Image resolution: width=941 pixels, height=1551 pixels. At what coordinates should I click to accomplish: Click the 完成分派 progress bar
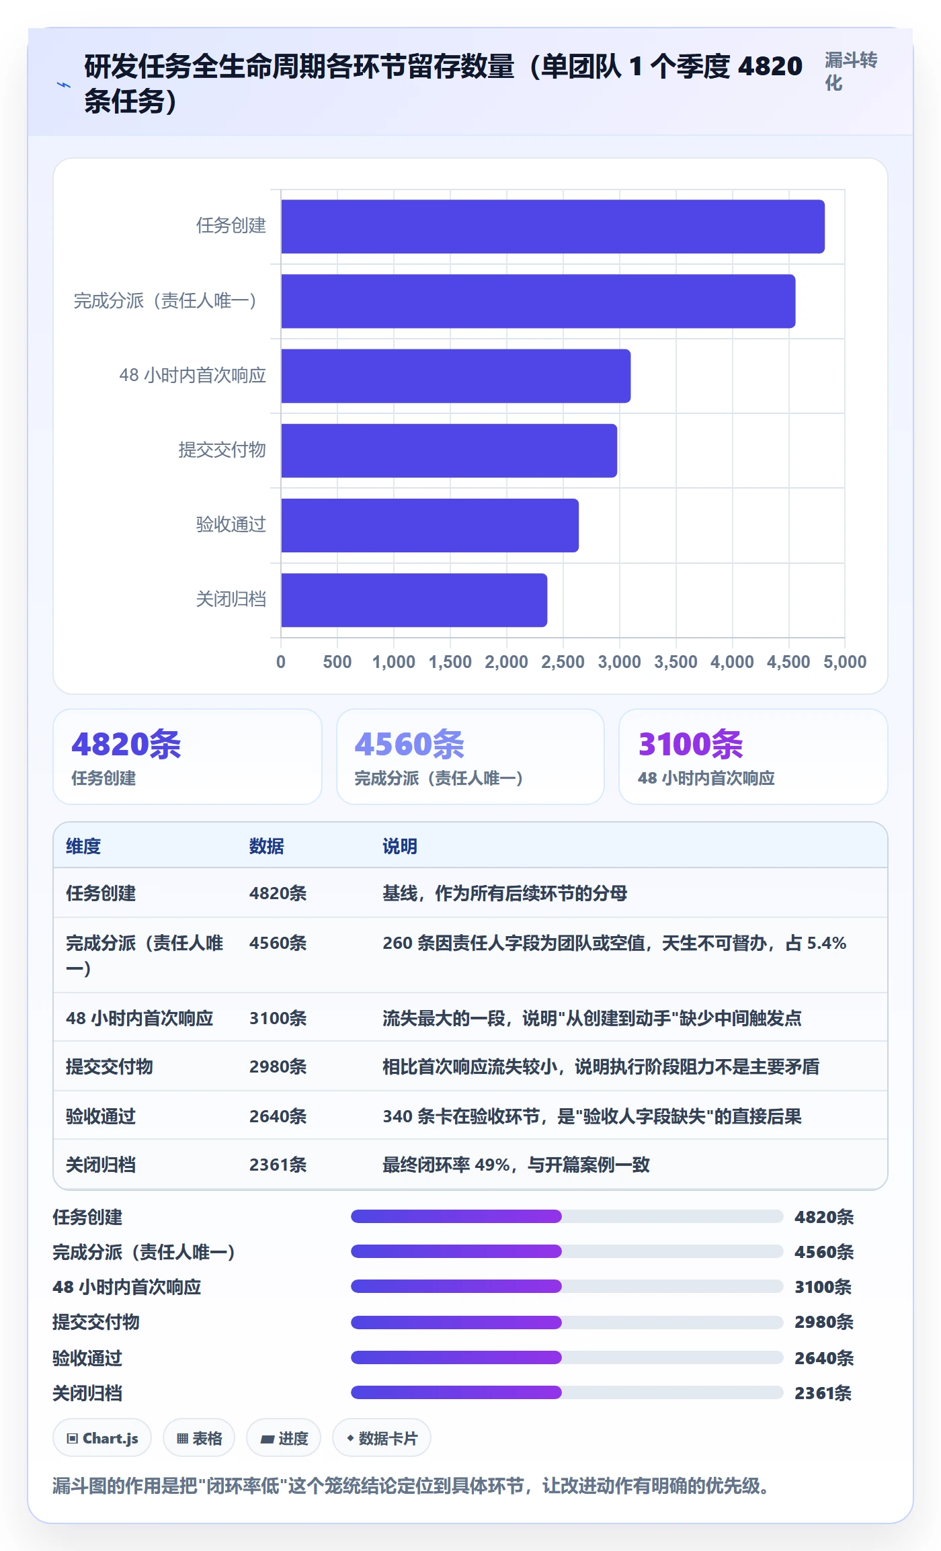click(567, 1251)
